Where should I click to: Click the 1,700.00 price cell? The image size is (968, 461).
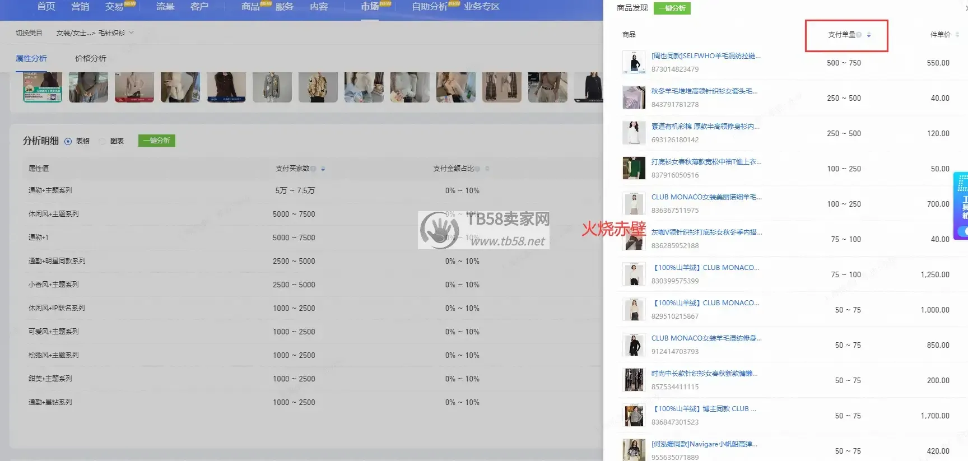(935, 416)
